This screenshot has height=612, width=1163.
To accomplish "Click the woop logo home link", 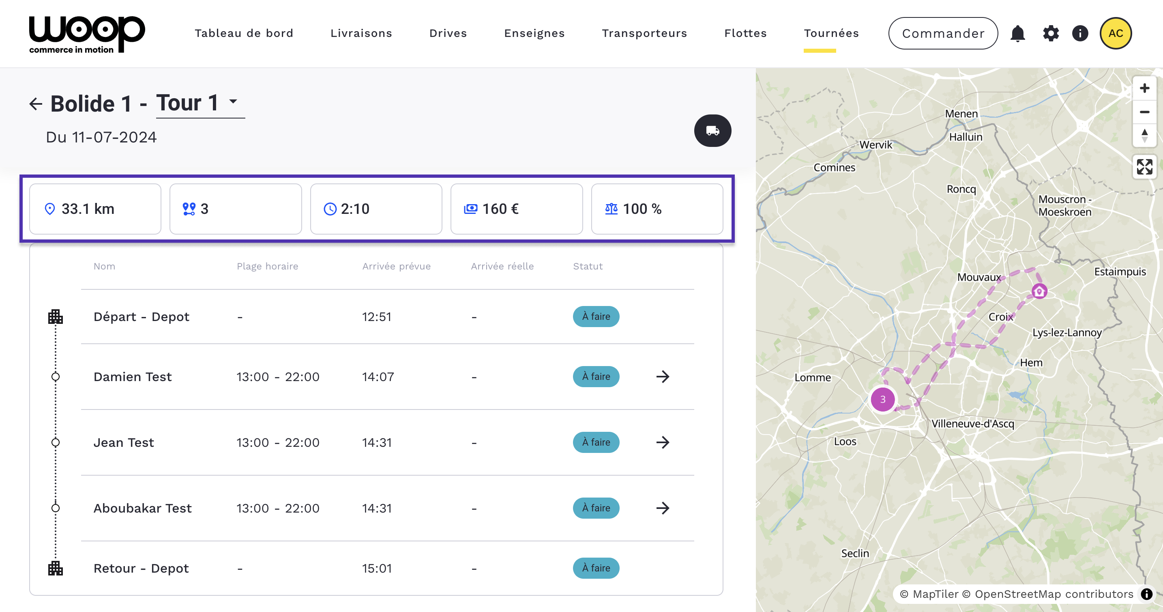I will [x=87, y=34].
